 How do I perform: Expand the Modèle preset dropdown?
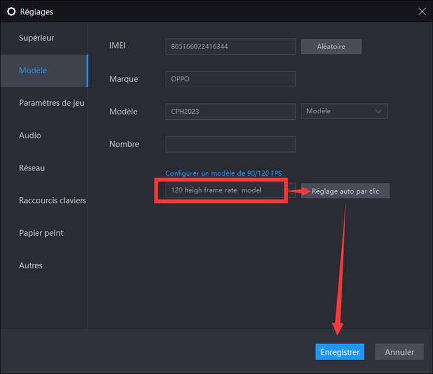click(344, 112)
